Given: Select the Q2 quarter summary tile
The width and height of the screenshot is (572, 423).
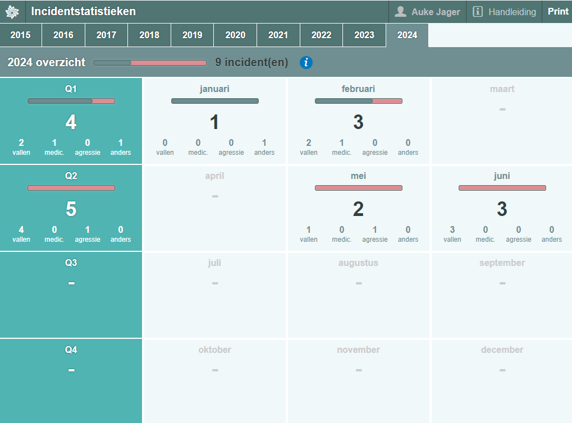Looking at the screenshot, I should (71, 208).
